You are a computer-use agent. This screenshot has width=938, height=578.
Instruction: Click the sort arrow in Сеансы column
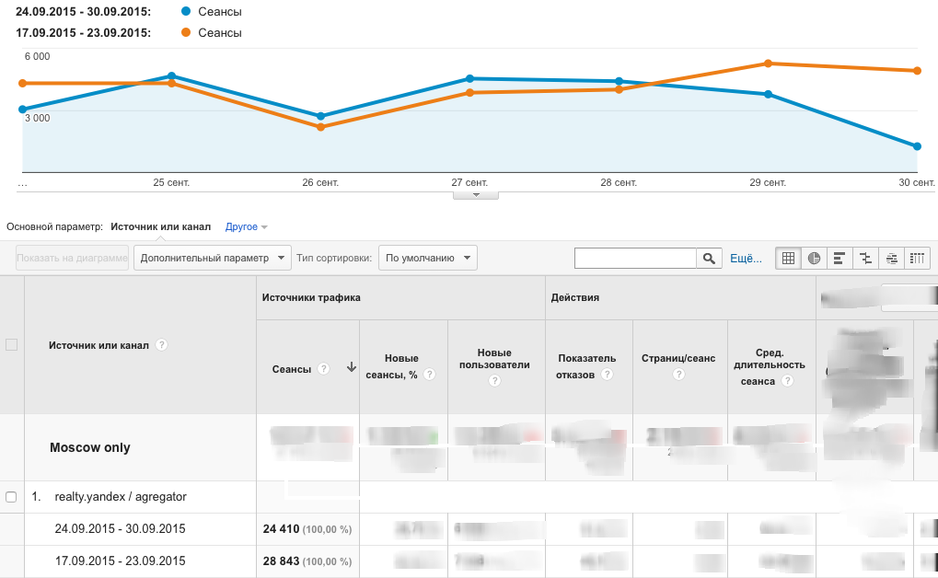click(x=352, y=367)
